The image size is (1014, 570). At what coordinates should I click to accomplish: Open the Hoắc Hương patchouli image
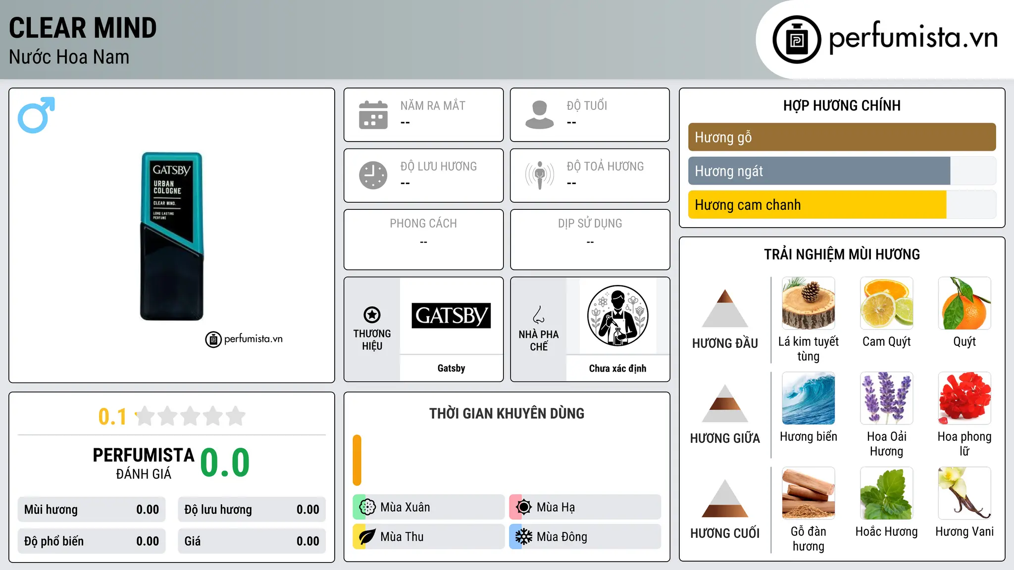[887, 493]
